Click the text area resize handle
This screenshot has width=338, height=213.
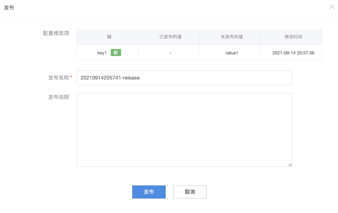[290, 165]
